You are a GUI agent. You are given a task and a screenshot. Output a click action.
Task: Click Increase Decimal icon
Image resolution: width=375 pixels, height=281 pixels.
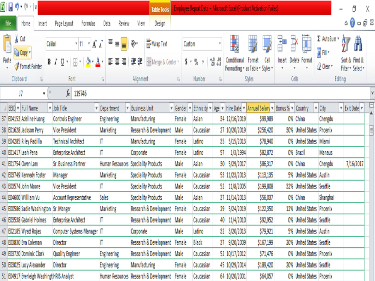212,62
